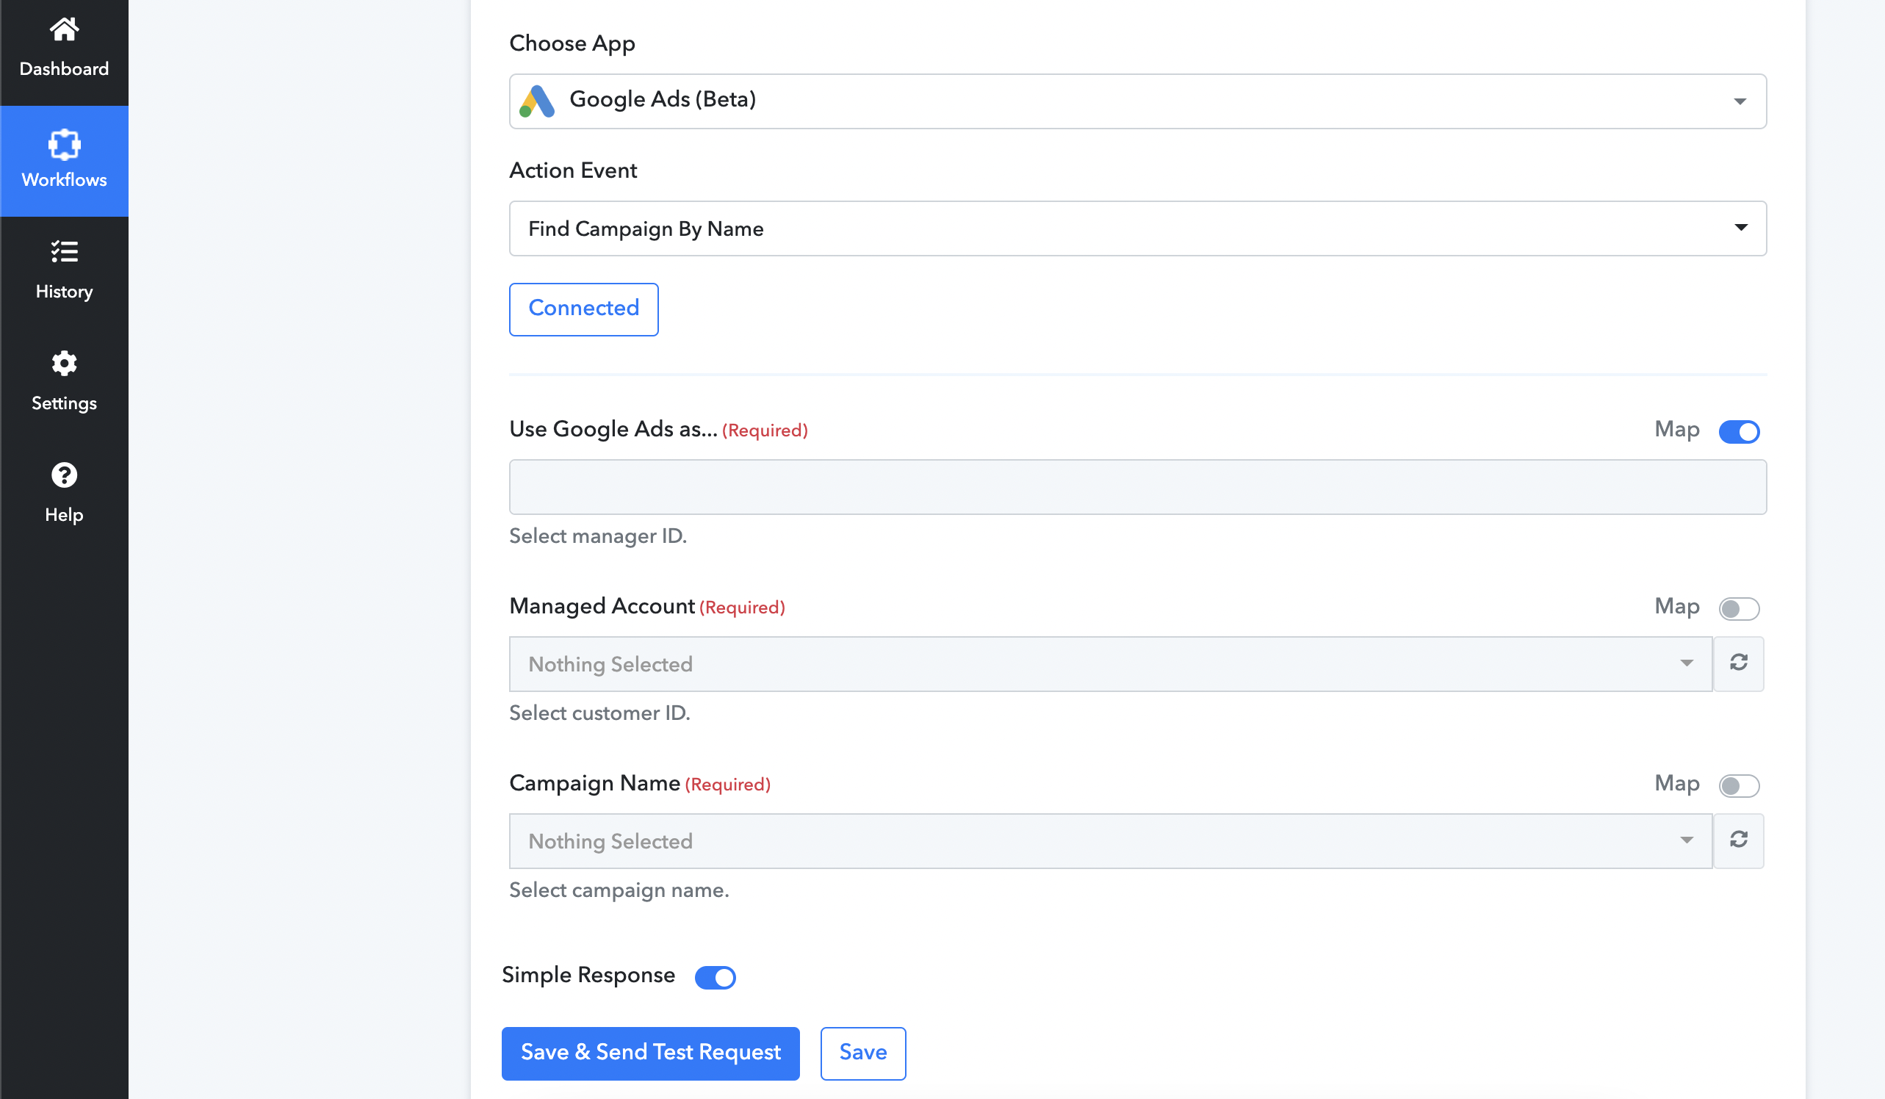Click the Connected button

(583, 309)
